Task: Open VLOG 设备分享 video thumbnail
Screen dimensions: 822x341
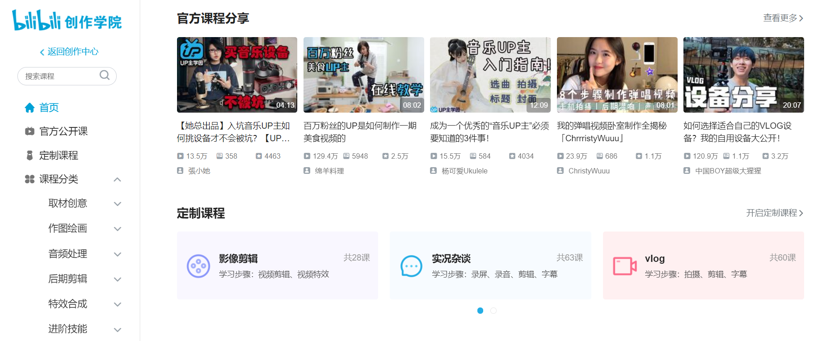Action: coord(744,75)
